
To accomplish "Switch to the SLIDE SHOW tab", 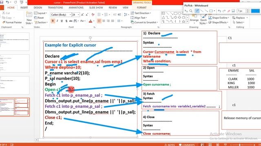I will click(96, 8).
